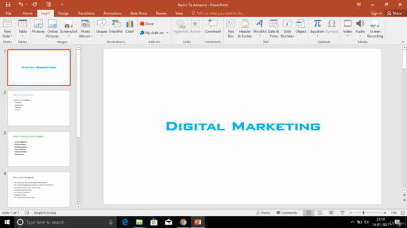Switch to Slide Sorter view
The image size is (407, 228).
pos(320,213)
